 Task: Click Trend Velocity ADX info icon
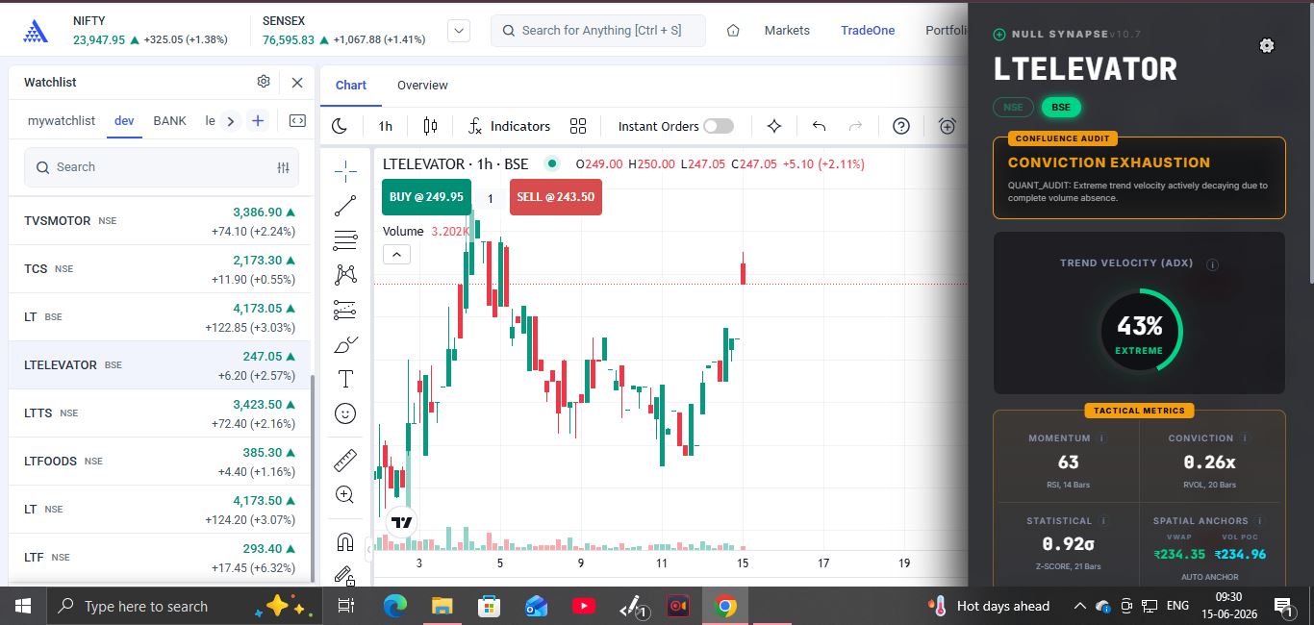point(1213,264)
